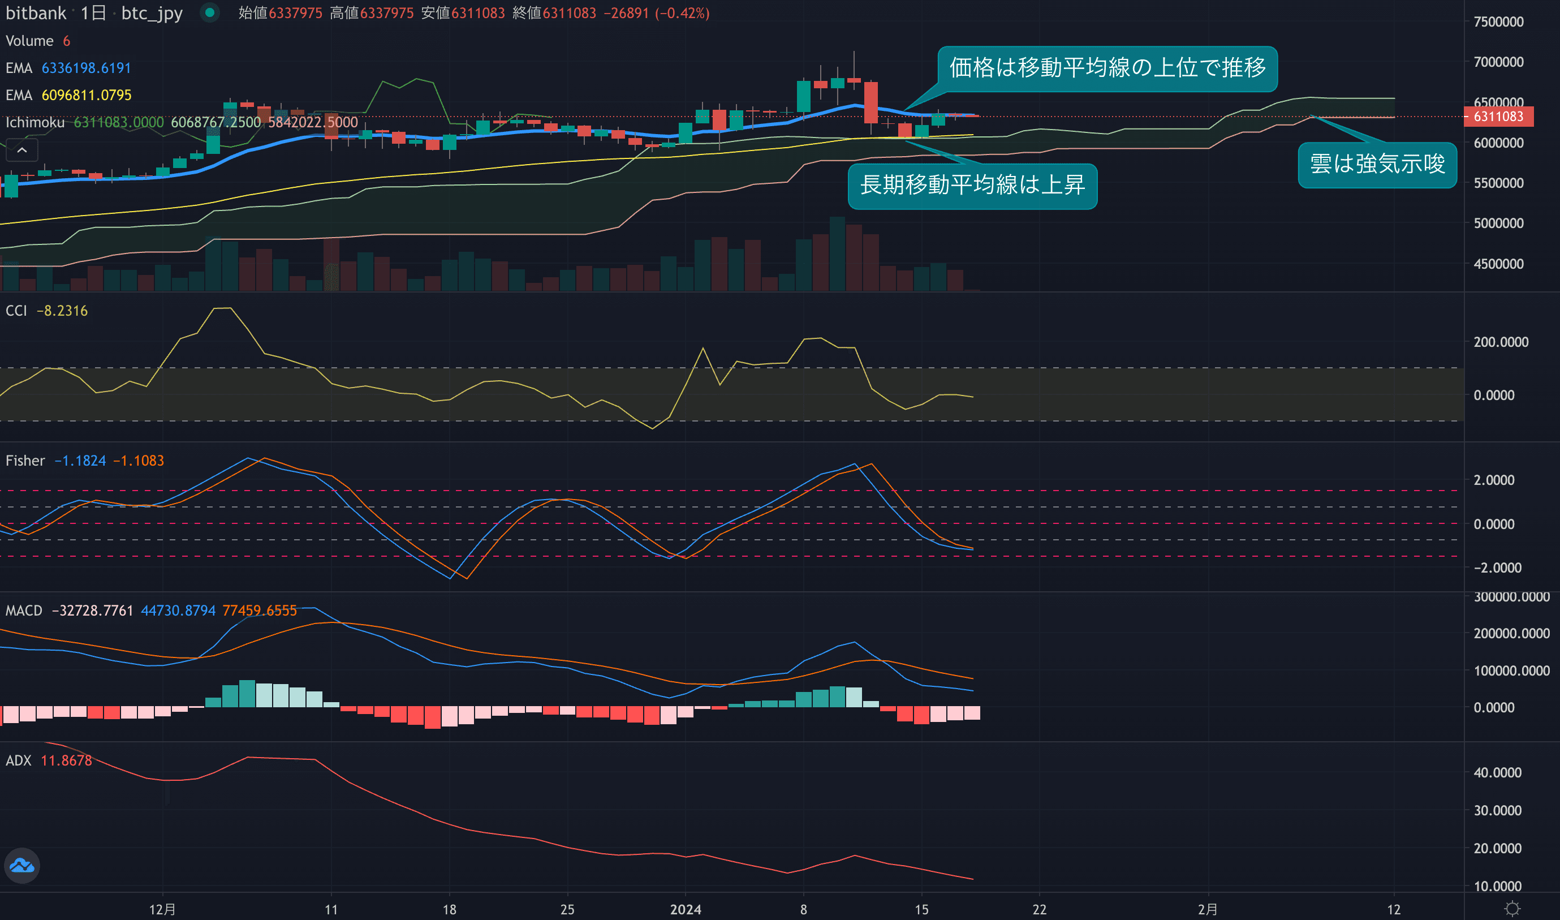Click the green market status dot
The image size is (1560, 920).
pyautogui.click(x=210, y=12)
